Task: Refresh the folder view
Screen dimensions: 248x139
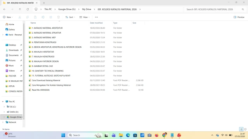Action: coord(28,9)
